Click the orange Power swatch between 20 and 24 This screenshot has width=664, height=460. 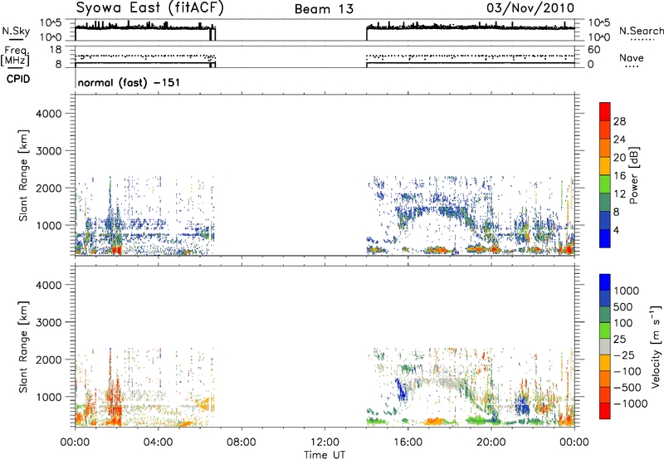click(605, 148)
